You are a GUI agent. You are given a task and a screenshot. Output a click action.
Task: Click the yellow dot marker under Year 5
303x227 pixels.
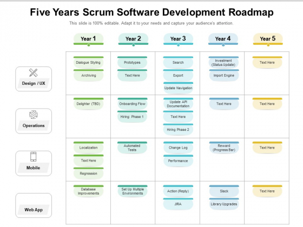coord(268,45)
